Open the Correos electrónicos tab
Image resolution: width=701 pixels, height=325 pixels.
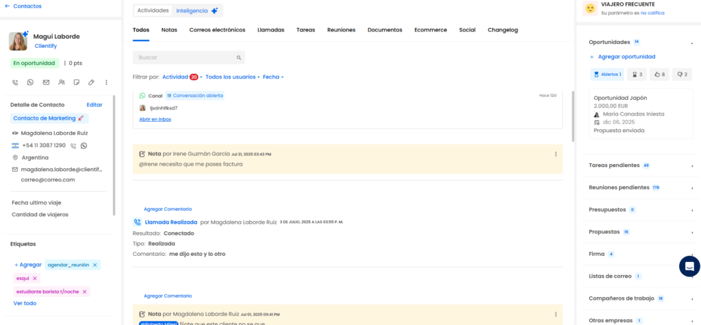217,30
